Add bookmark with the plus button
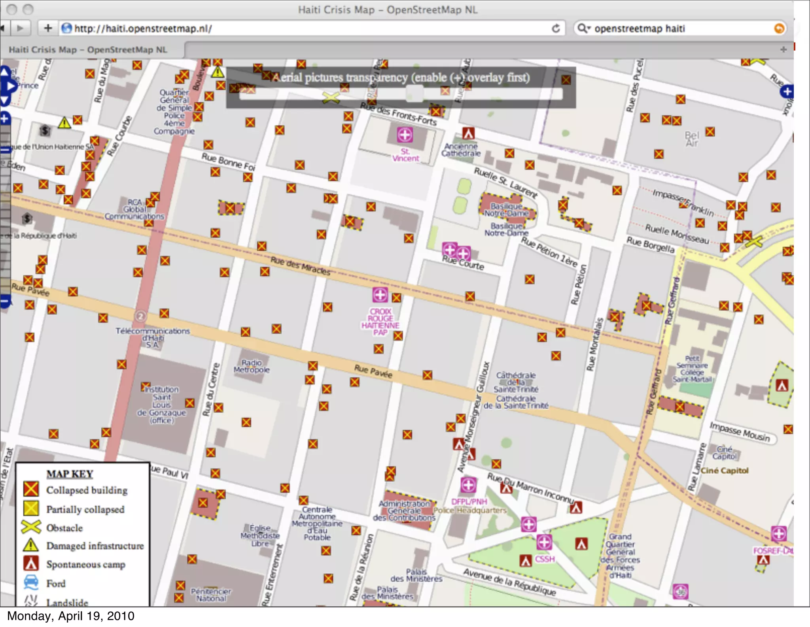 [48, 28]
